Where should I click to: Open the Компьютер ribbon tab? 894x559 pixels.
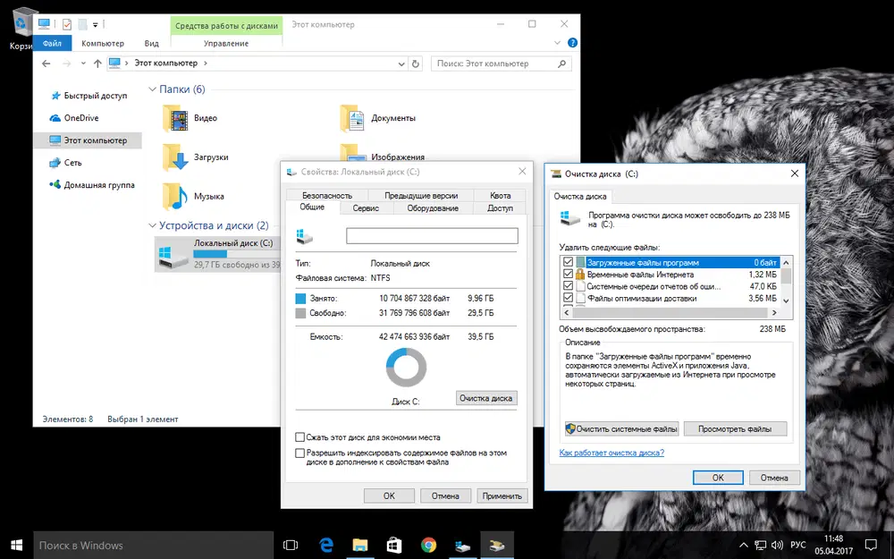click(x=103, y=43)
